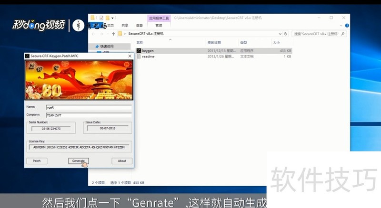381x208 pixels.
Task: Click the keygen file's black icon
Action: tap(139, 51)
